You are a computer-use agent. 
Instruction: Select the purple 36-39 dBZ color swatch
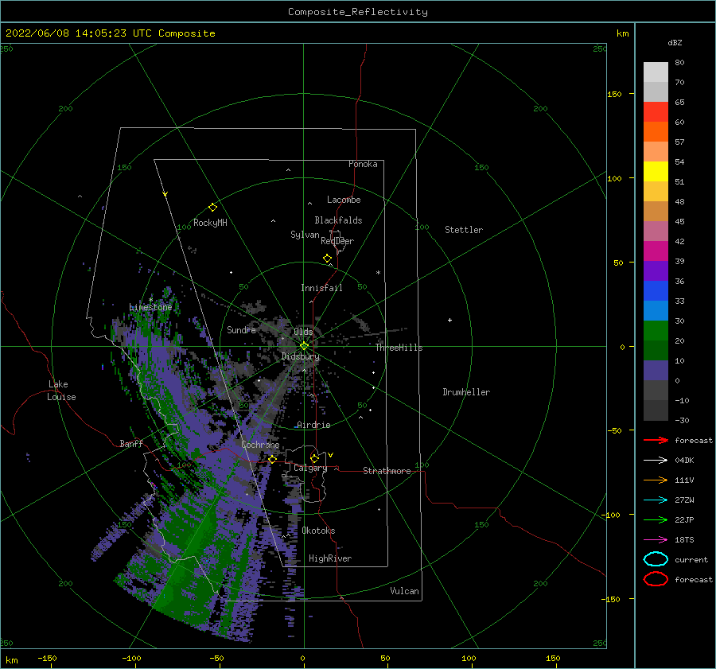pyautogui.click(x=656, y=270)
